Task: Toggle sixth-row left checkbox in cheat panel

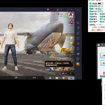Action: [x=90, y=17]
